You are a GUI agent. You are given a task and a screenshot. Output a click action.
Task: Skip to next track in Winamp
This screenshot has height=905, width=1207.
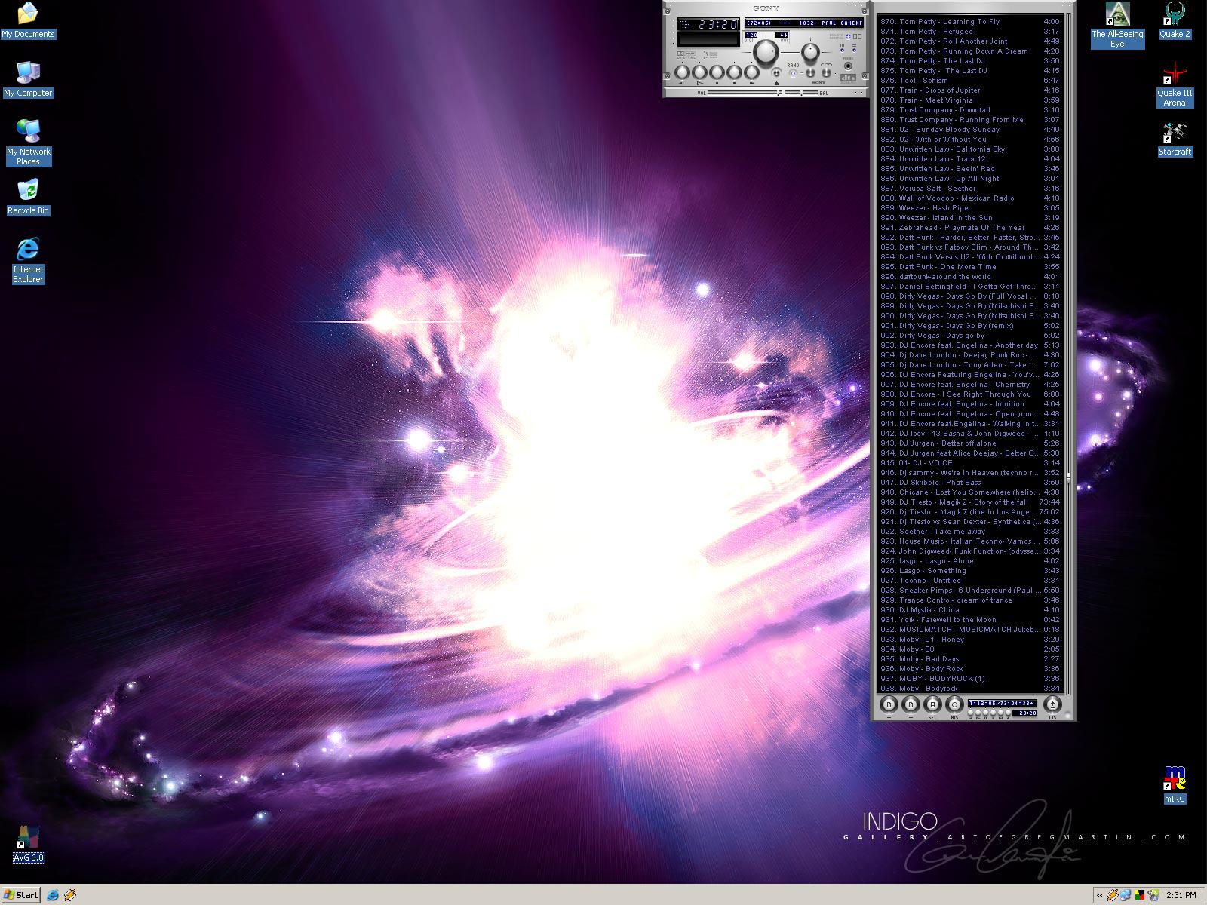[x=751, y=72]
